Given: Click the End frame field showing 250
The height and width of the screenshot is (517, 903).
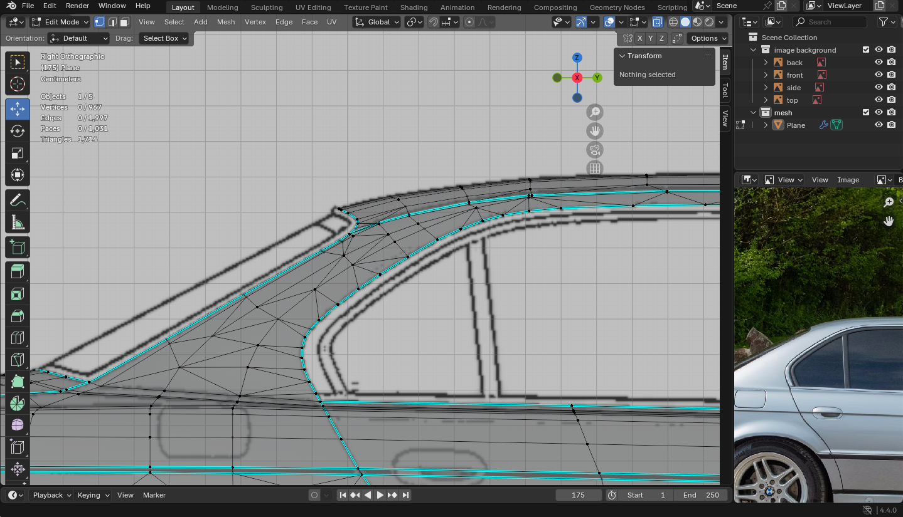Looking at the screenshot, I should (x=701, y=495).
